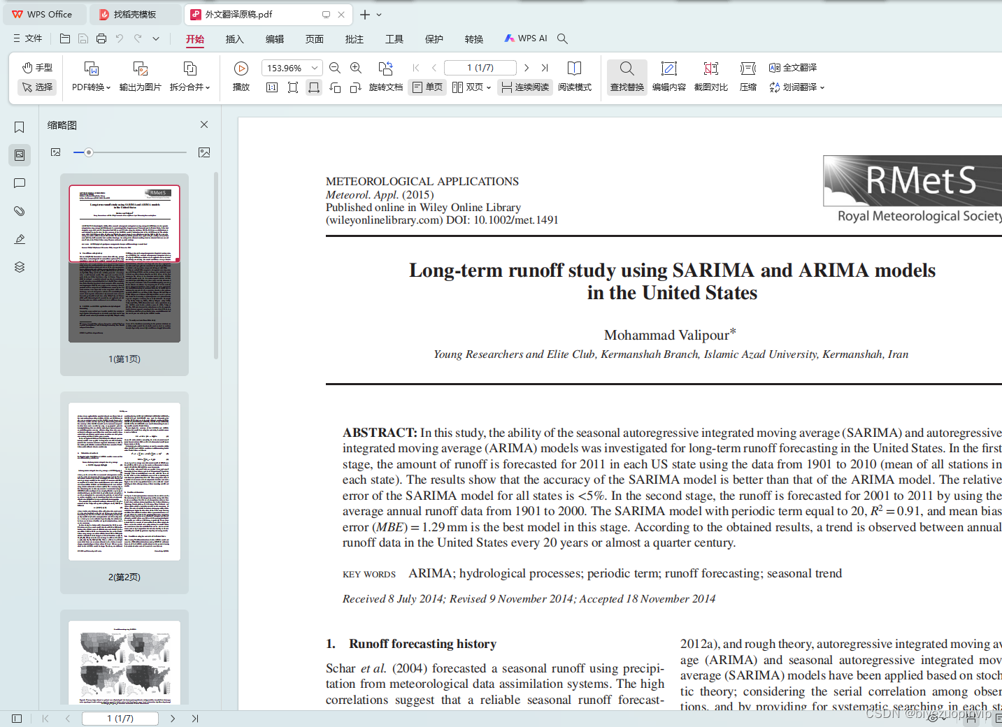Start slideshow playback
The height and width of the screenshot is (727, 1002).
coord(241,76)
